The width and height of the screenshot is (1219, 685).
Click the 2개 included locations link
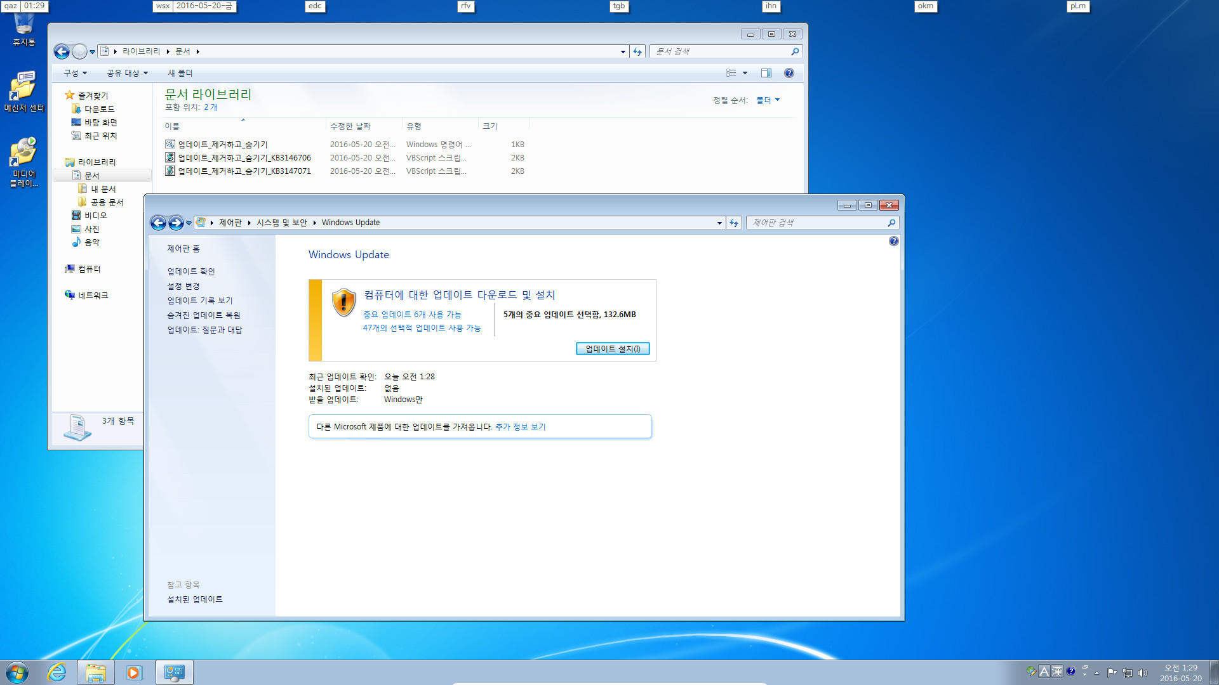211,107
